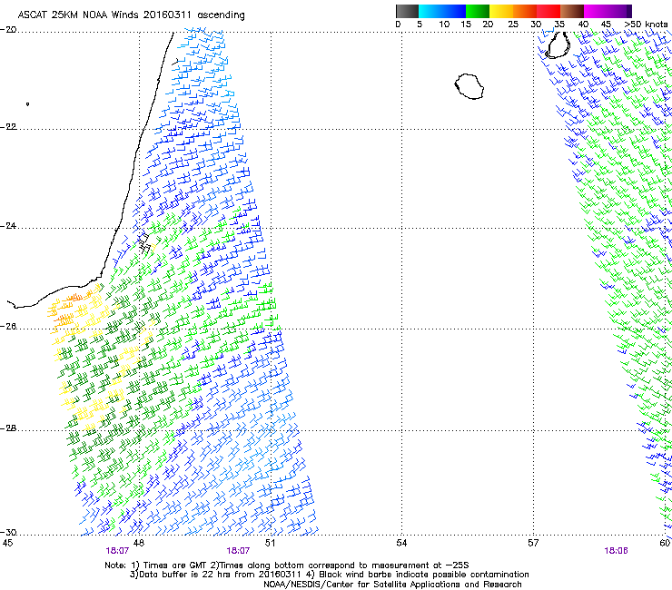Click the '-24' latitude label
Viewport: 672px width, 590px height.
click(x=8, y=226)
